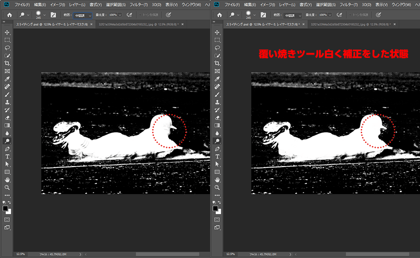Open フィルター(T) menu in right window
This screenshot has height=258, width=420.
[x=349, y=5]
